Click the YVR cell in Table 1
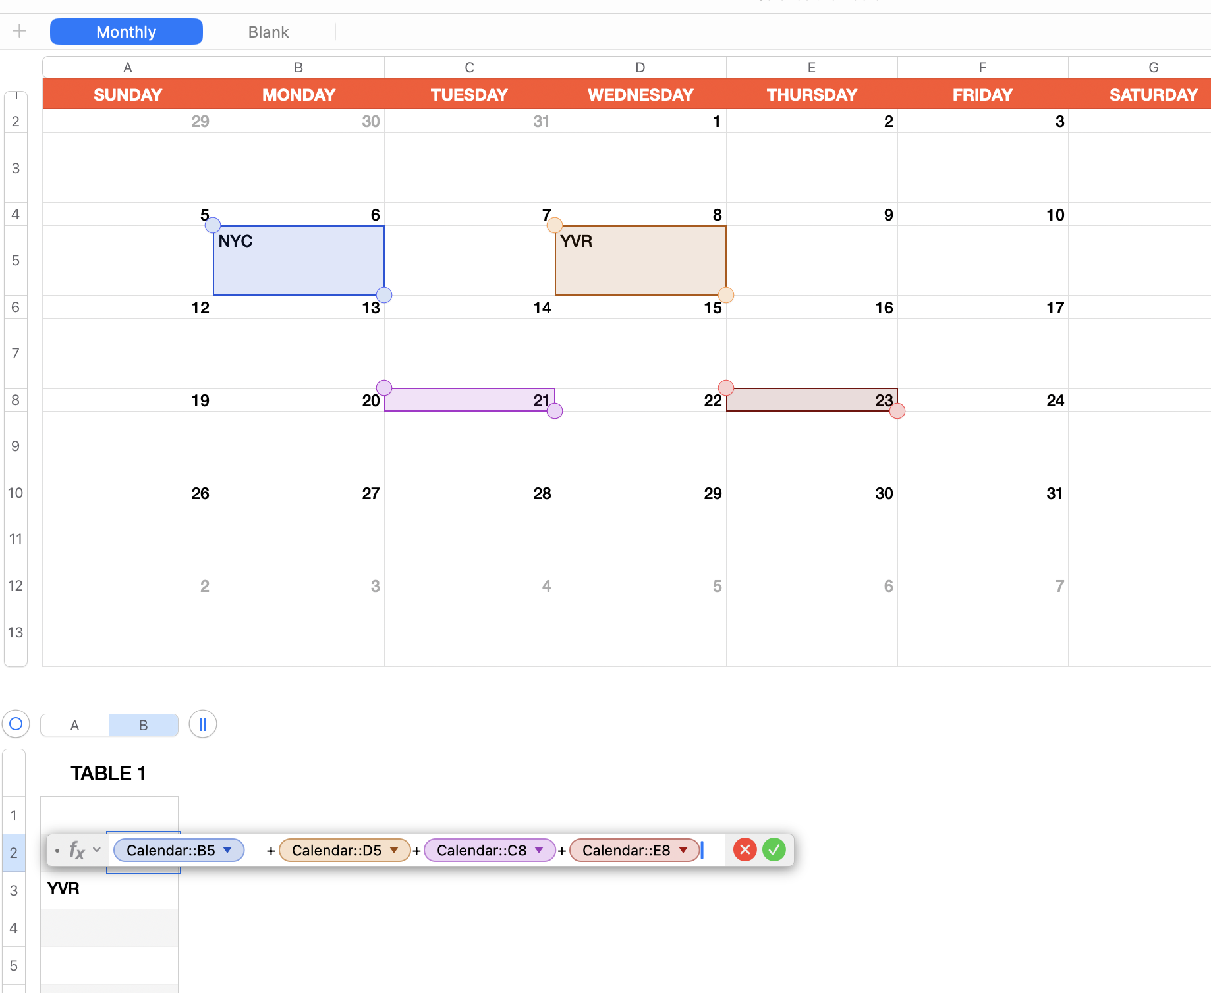This screenshot has height=993, width=1211. [75, 890]
